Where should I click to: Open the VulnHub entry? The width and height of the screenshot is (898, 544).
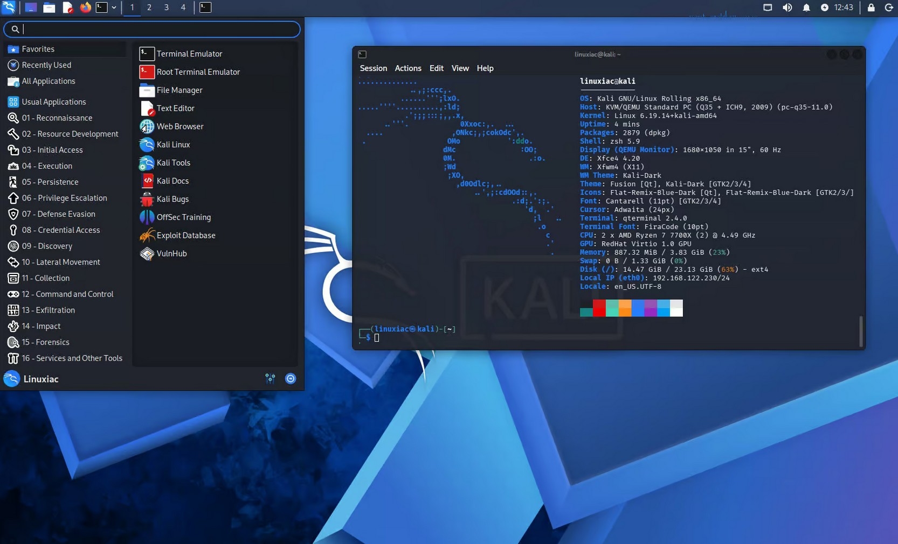(216, 253)
